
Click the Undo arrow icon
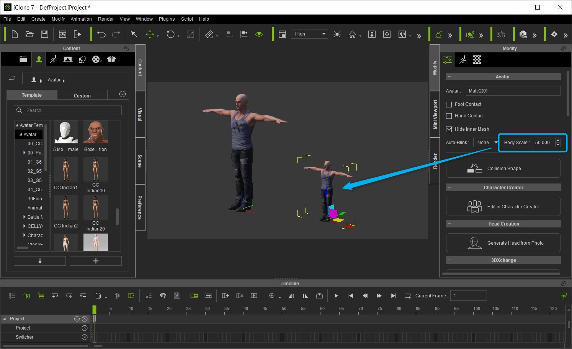(101, 34)
